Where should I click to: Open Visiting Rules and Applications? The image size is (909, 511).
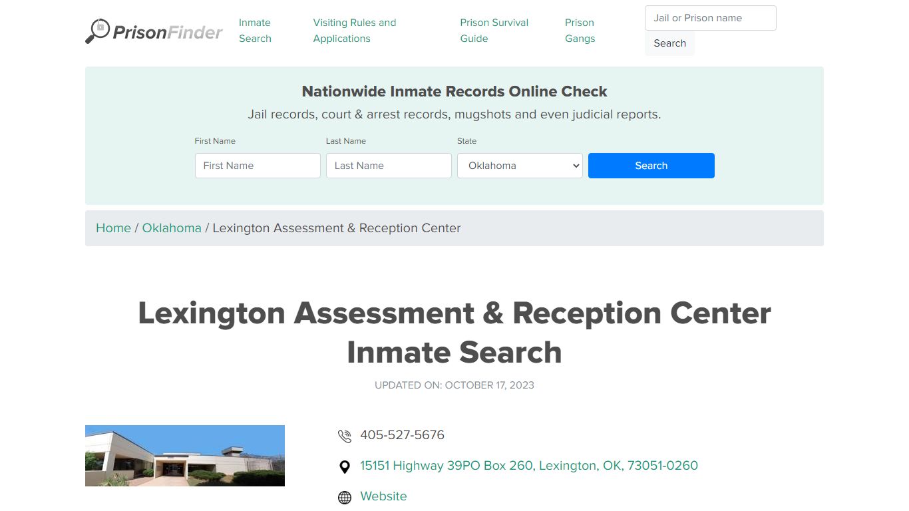point(355,31)
